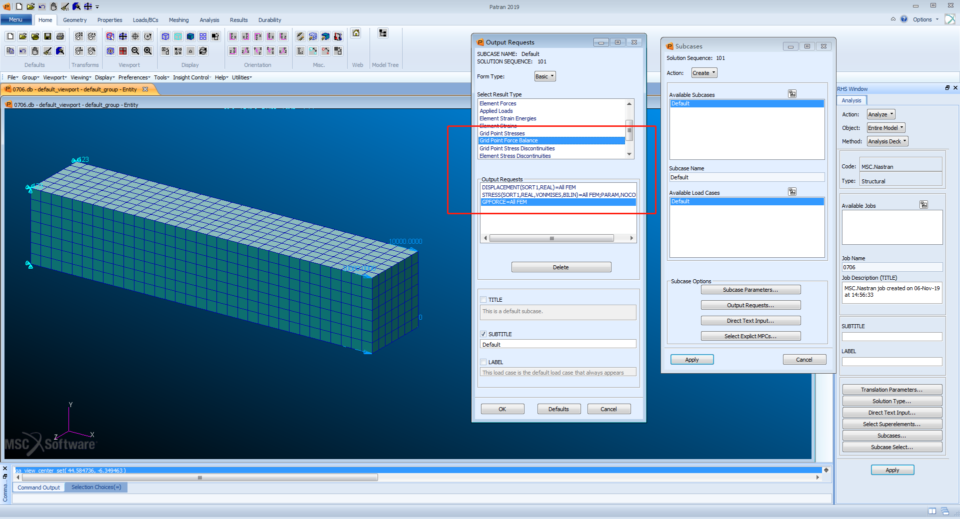960x519 pixels.
Task: Open the Action Create dropdown in Subcases
Action: pos(704,73)
